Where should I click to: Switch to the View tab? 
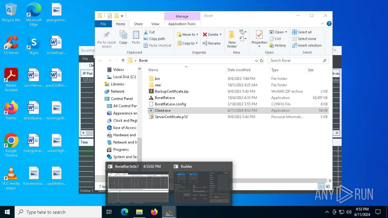pos(155,24)
